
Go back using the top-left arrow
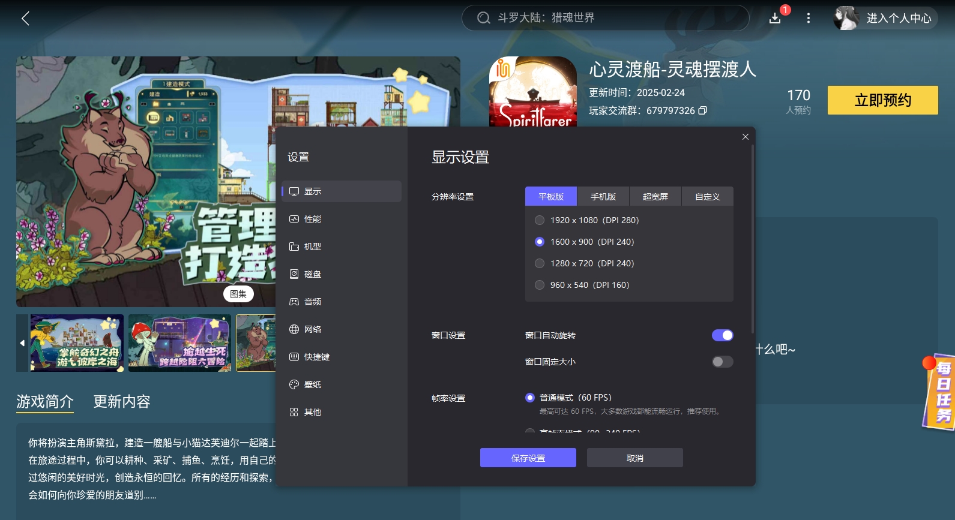[25, 19]
